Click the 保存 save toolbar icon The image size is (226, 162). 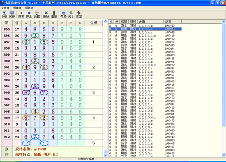(x=12, y=15)
